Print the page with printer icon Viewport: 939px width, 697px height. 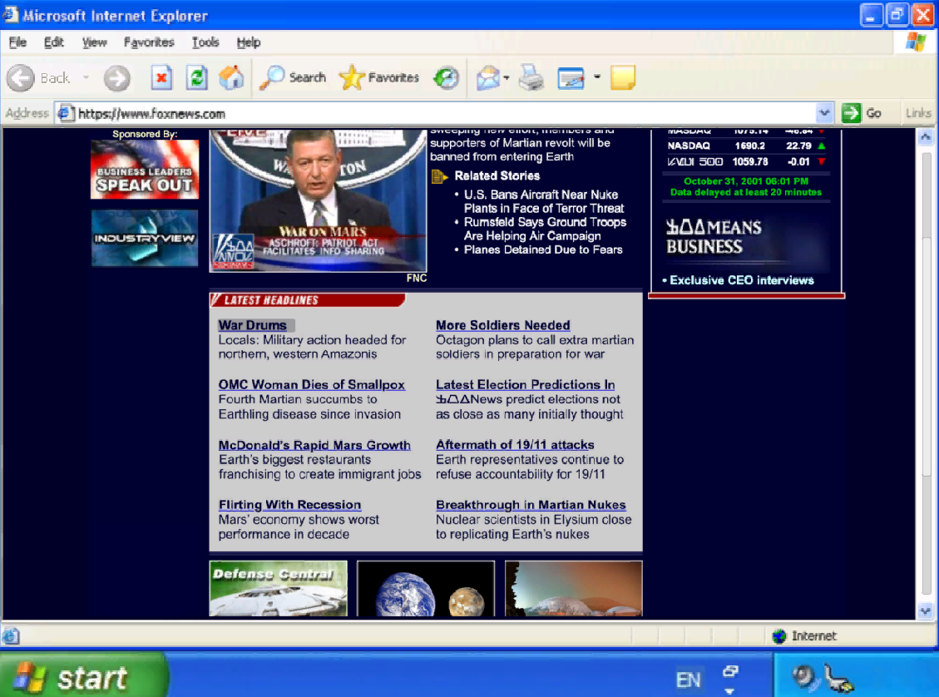coord(531,78)
